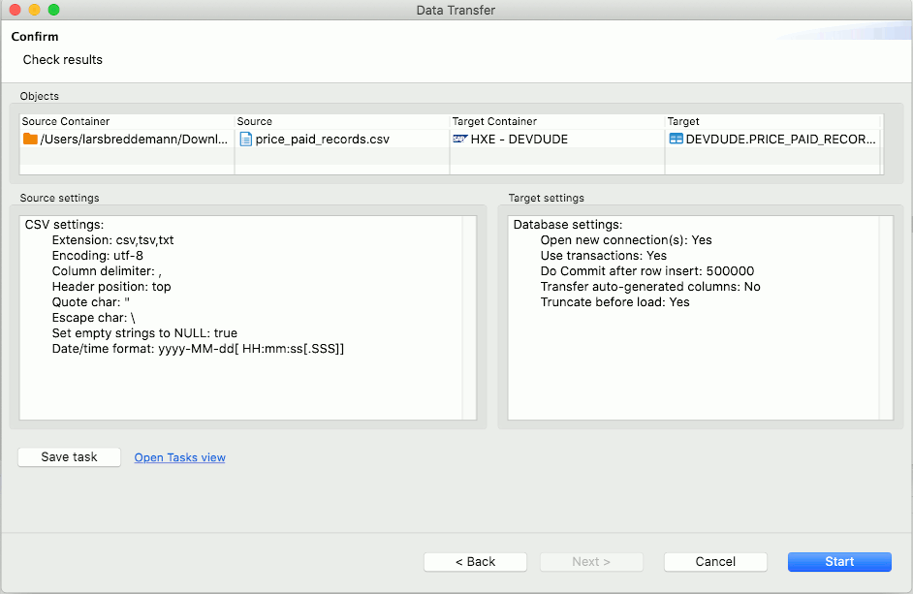Image resolution: width=913 pixels, height=594 pixels.
Task: Click the HXE - DEVDUDE connection icon
Action: pyautogui.click(x=460, y=139)
